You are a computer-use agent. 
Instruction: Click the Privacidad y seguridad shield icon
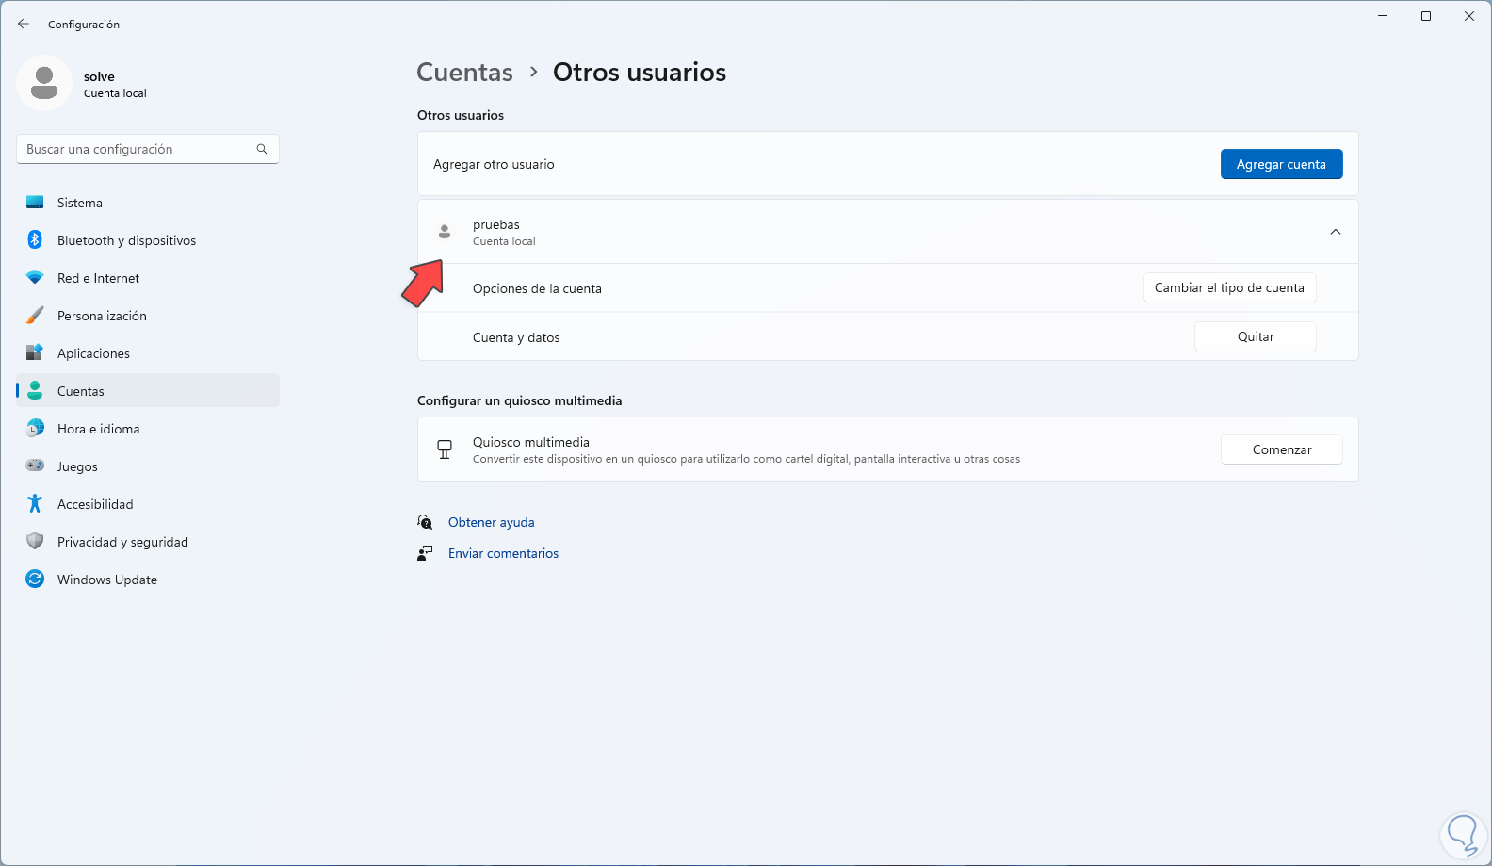click(x=35, y=542)
